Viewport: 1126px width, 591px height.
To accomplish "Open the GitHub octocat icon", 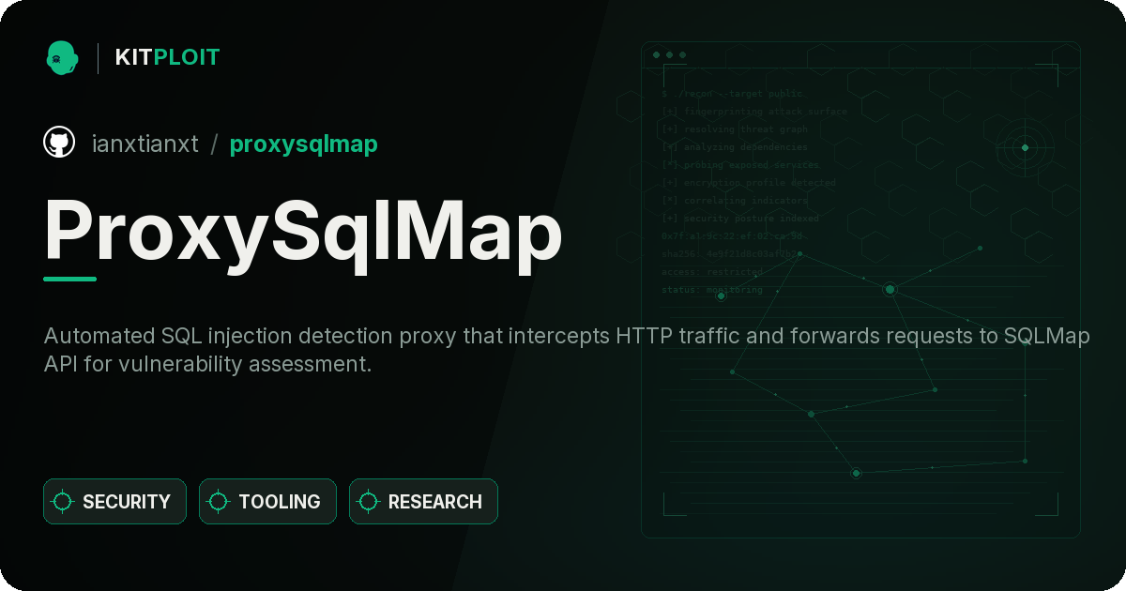I will pyautogui.click(x=59, y=143).
